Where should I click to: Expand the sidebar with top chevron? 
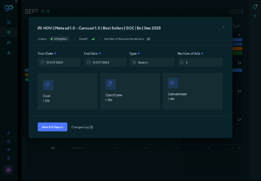coord(16,2)
